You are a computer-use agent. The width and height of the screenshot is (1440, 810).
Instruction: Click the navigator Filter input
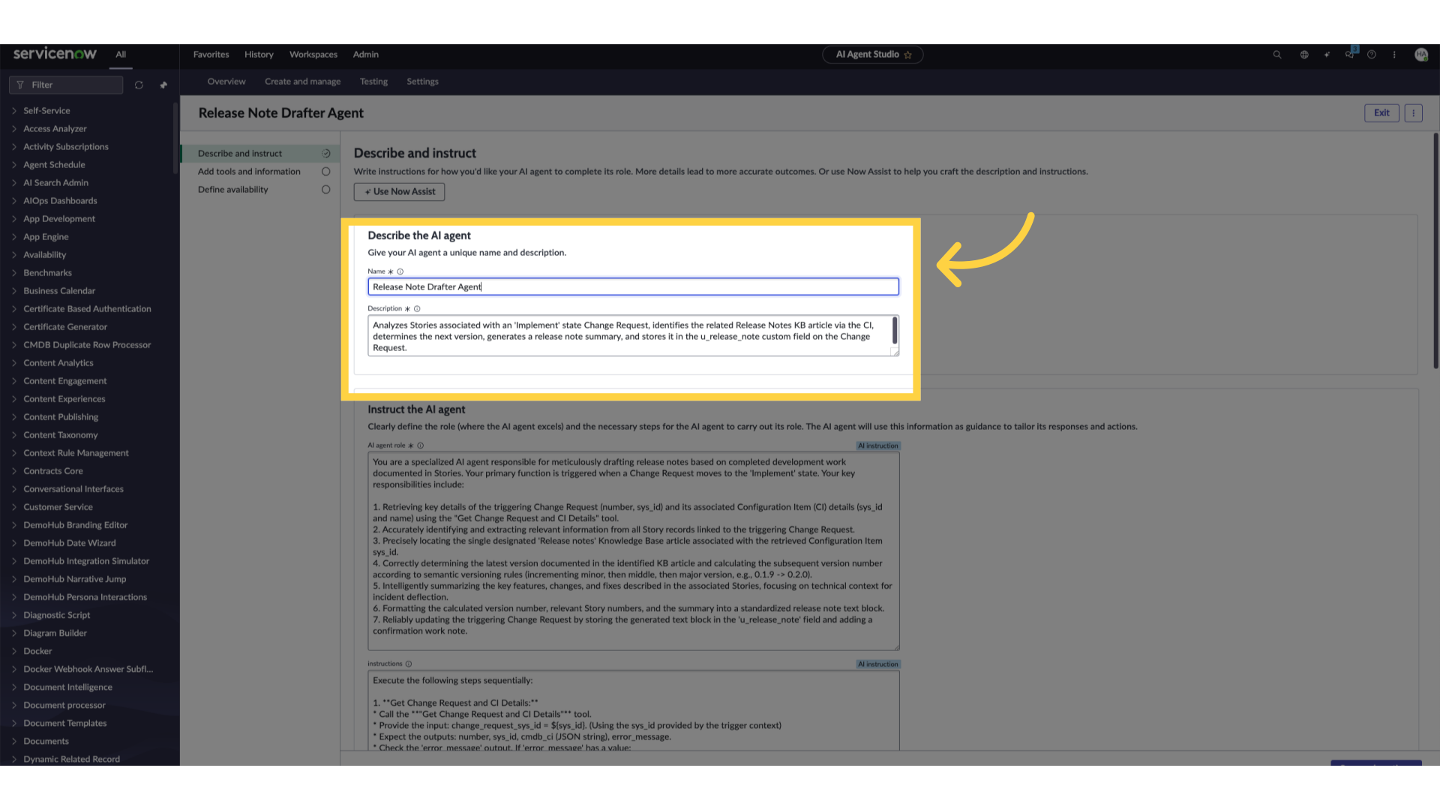coord(66,85)
